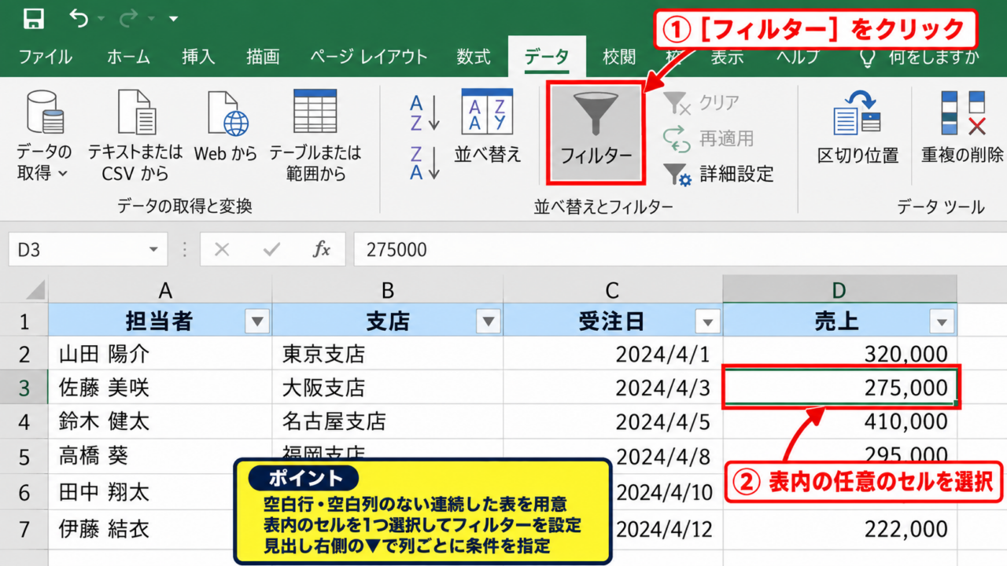1007x566 pixels.
Task: Select the cell 田中 翔太
Action: tap(160, 493)
